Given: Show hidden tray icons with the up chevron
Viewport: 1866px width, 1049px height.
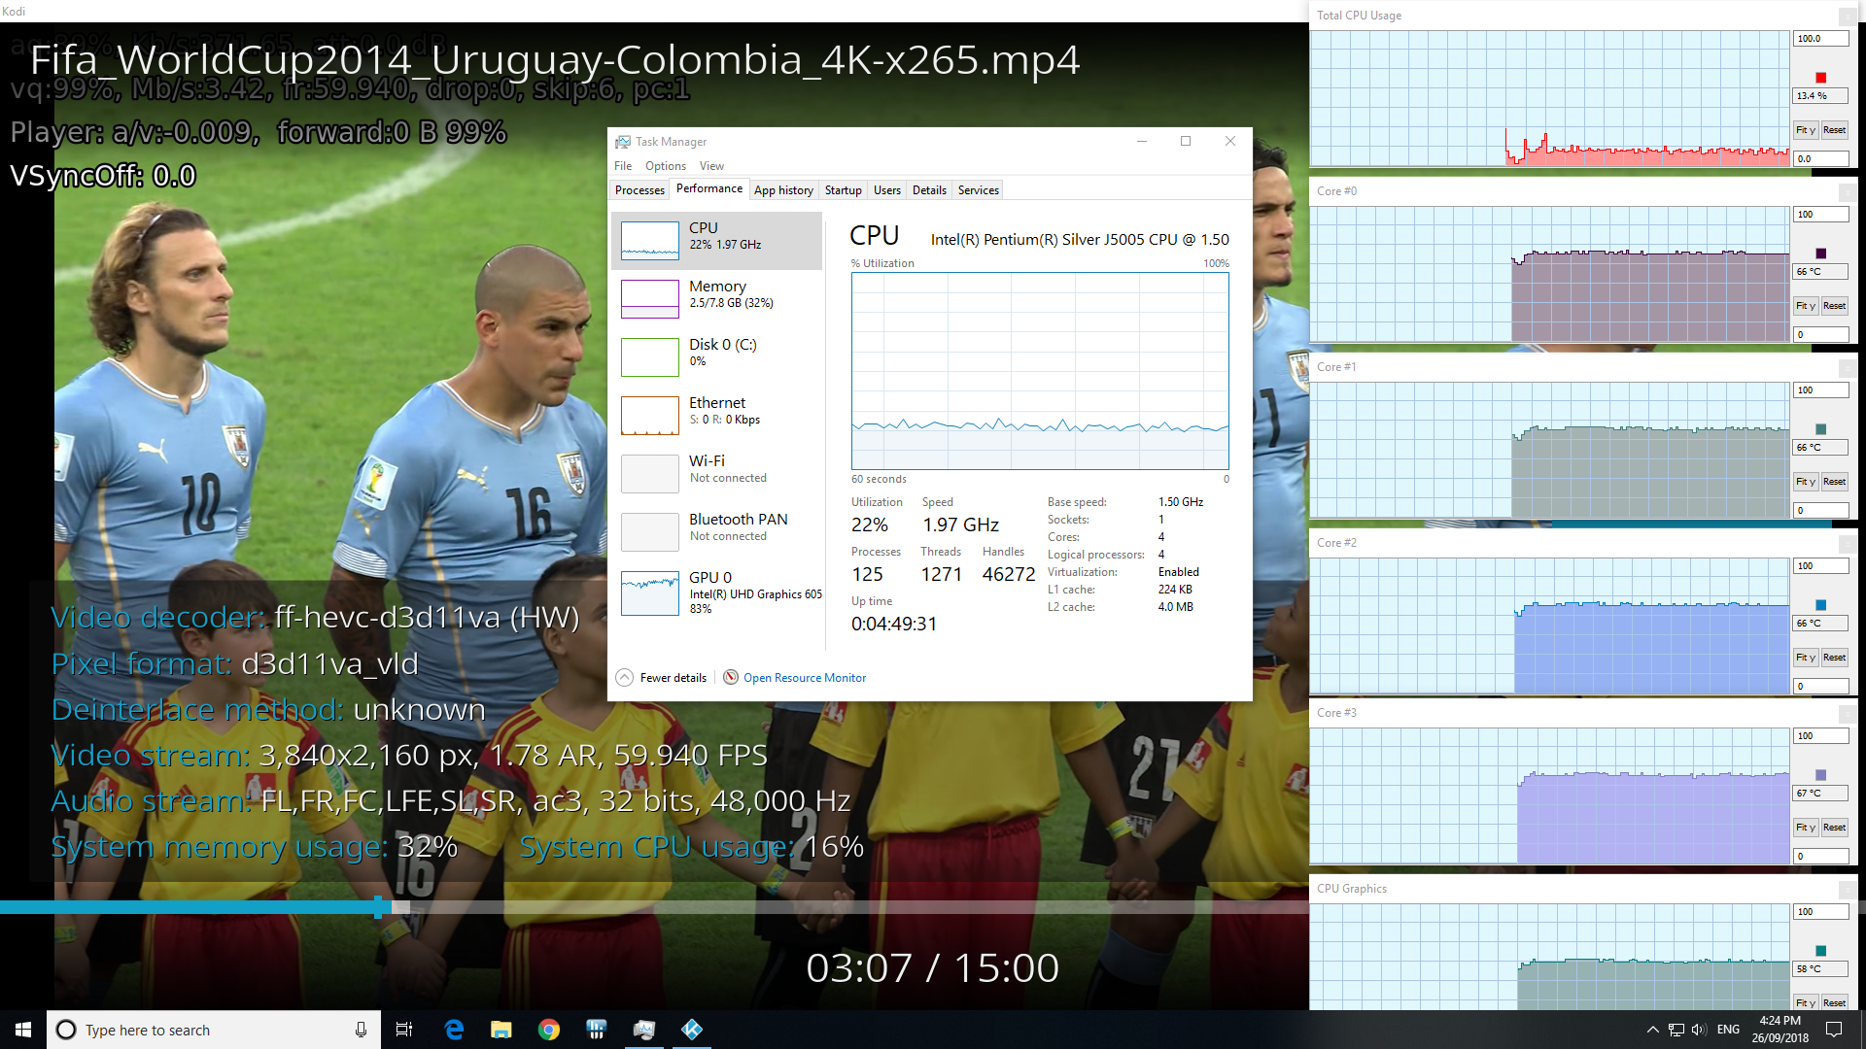Looking at the screenshot, I should 1652,1030.
